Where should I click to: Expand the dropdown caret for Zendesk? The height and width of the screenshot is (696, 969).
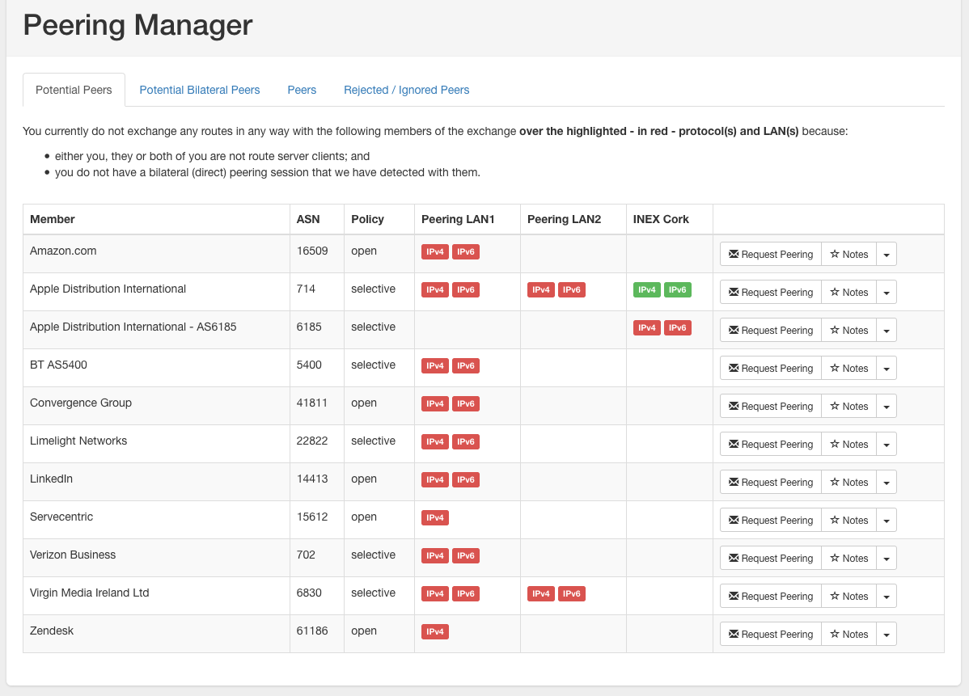pyautogui.click(x=886, y=635)
